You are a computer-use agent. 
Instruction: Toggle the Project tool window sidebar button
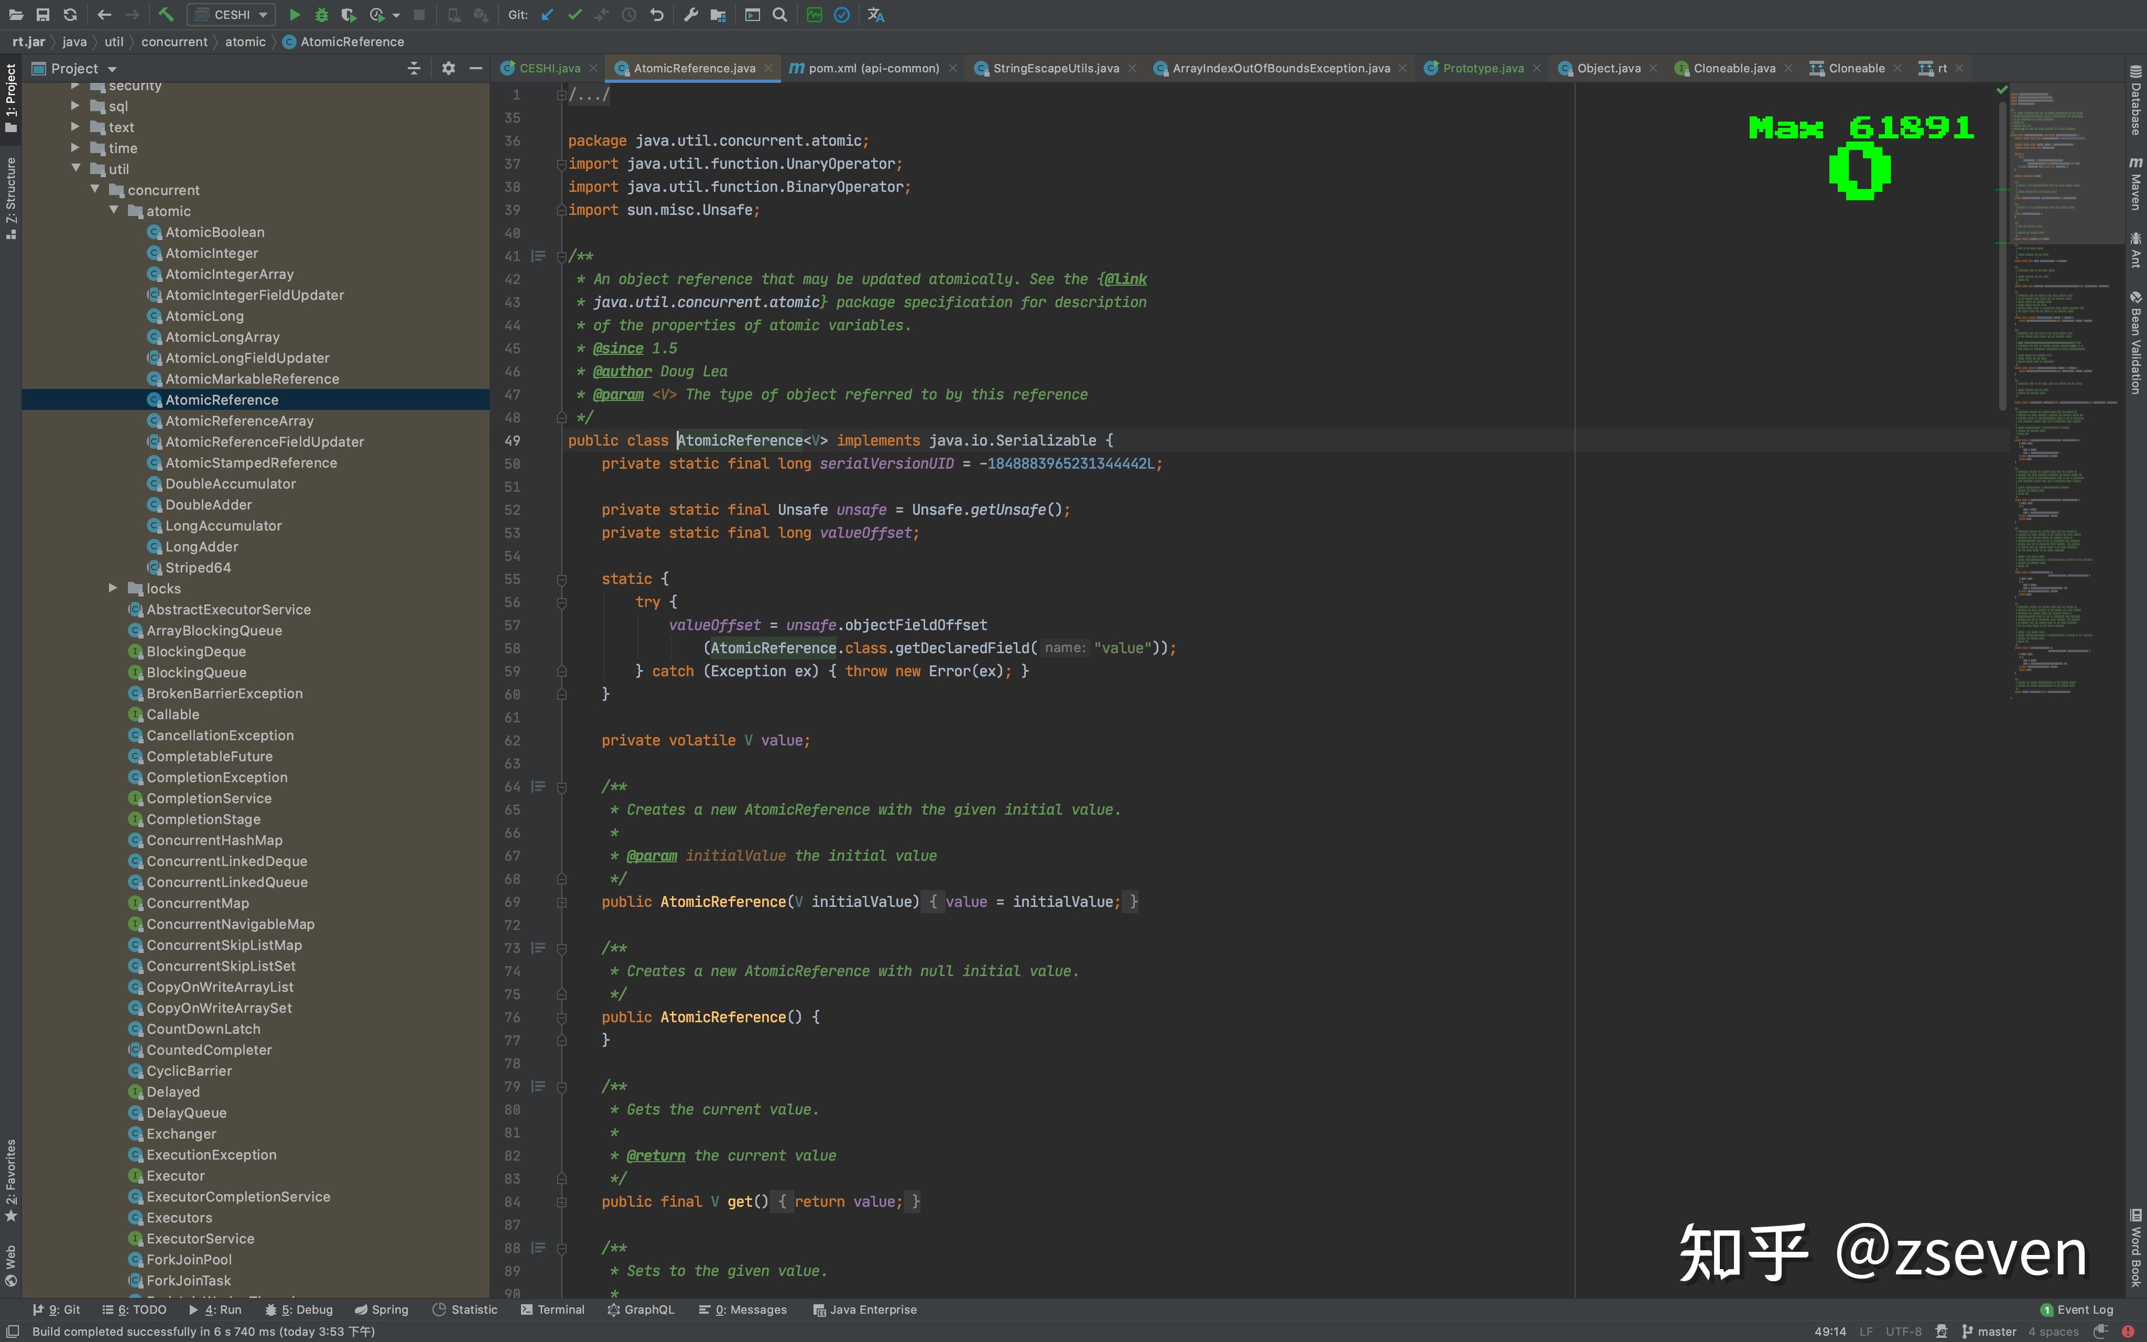tap(10, 98)
